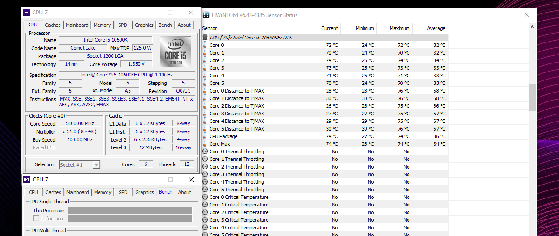The image size is (559, 236).
Task: Click the Core Max row label
Action: 220,144
